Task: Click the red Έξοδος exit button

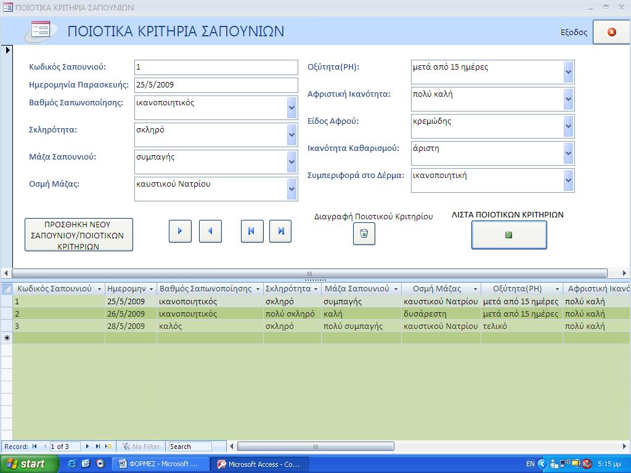Action: click(611, 32)
